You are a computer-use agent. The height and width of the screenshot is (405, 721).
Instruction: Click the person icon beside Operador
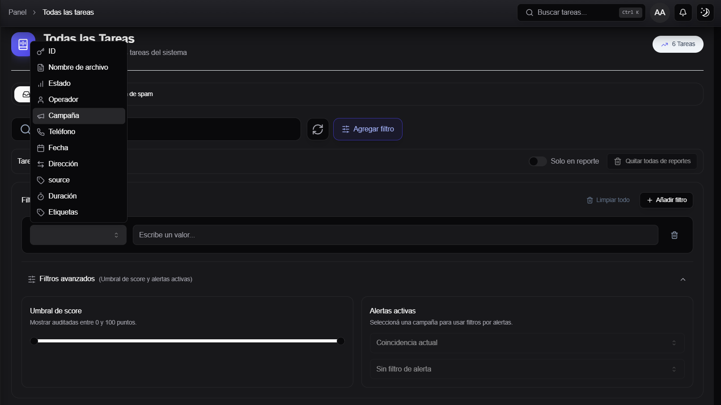point(41,100)
